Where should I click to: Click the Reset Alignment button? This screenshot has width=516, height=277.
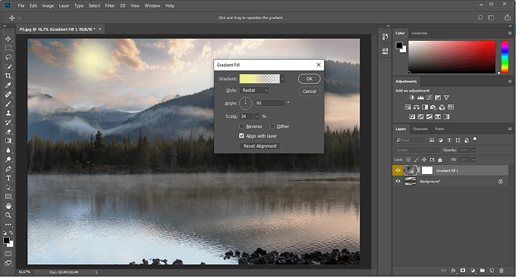(x=260, y=146)
